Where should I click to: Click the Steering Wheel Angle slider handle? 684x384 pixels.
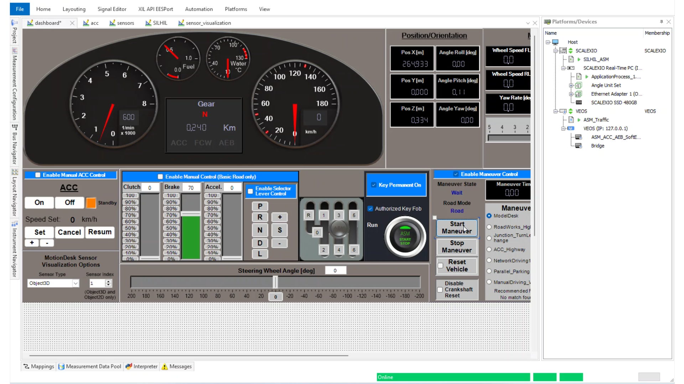pyautogui.click(x=275, y=282)
